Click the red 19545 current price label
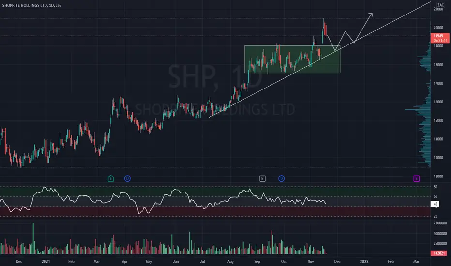Viewport: 451px width, 266px height. pos(440,38)
